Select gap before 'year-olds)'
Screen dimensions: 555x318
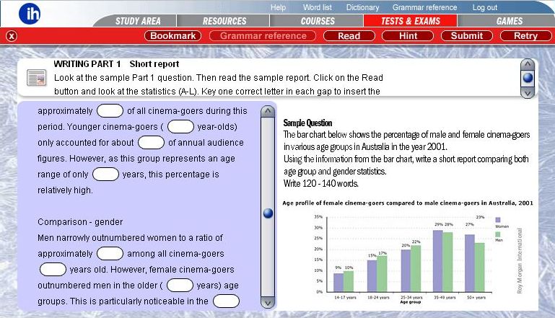[180, 127]
